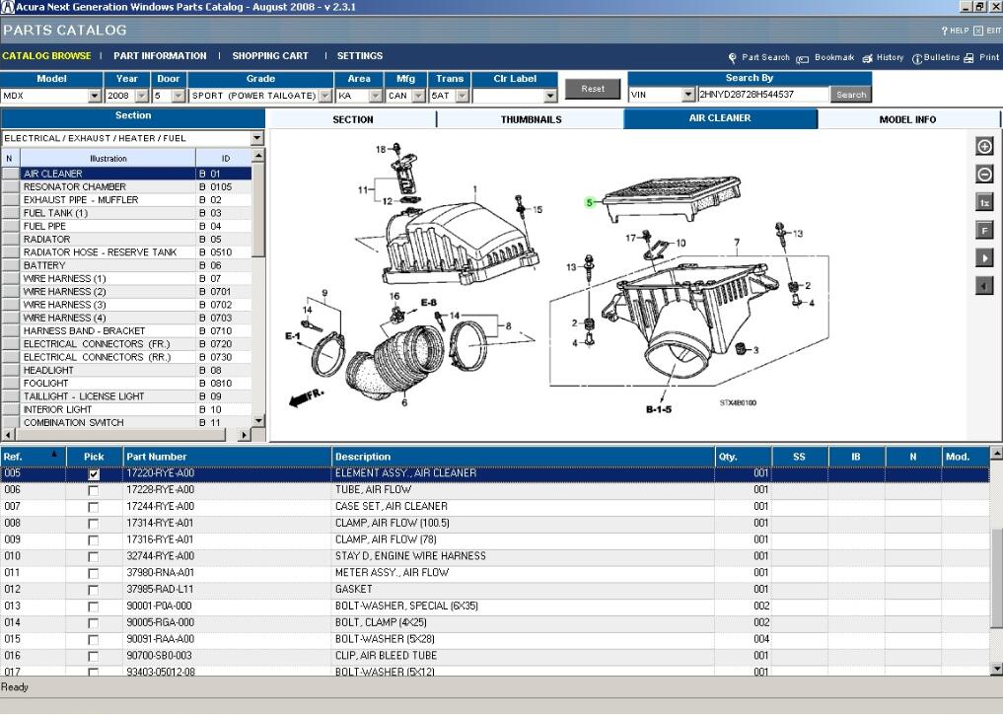The height and width of the screenshot is (715, 1003).
Task: Open the Door dropdown
Action: click(x=179, y=96)
